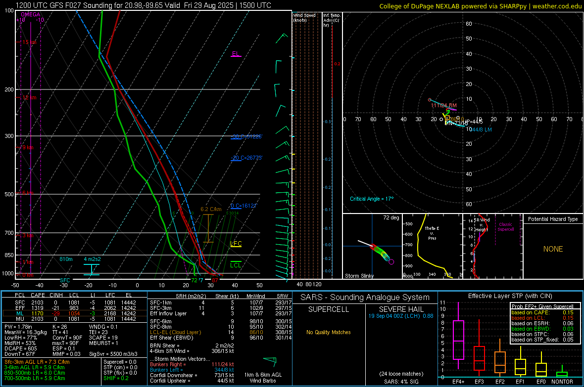Click the NONE hazard type result
Screen dimensions: 584x387
click(x=553, y=249)
